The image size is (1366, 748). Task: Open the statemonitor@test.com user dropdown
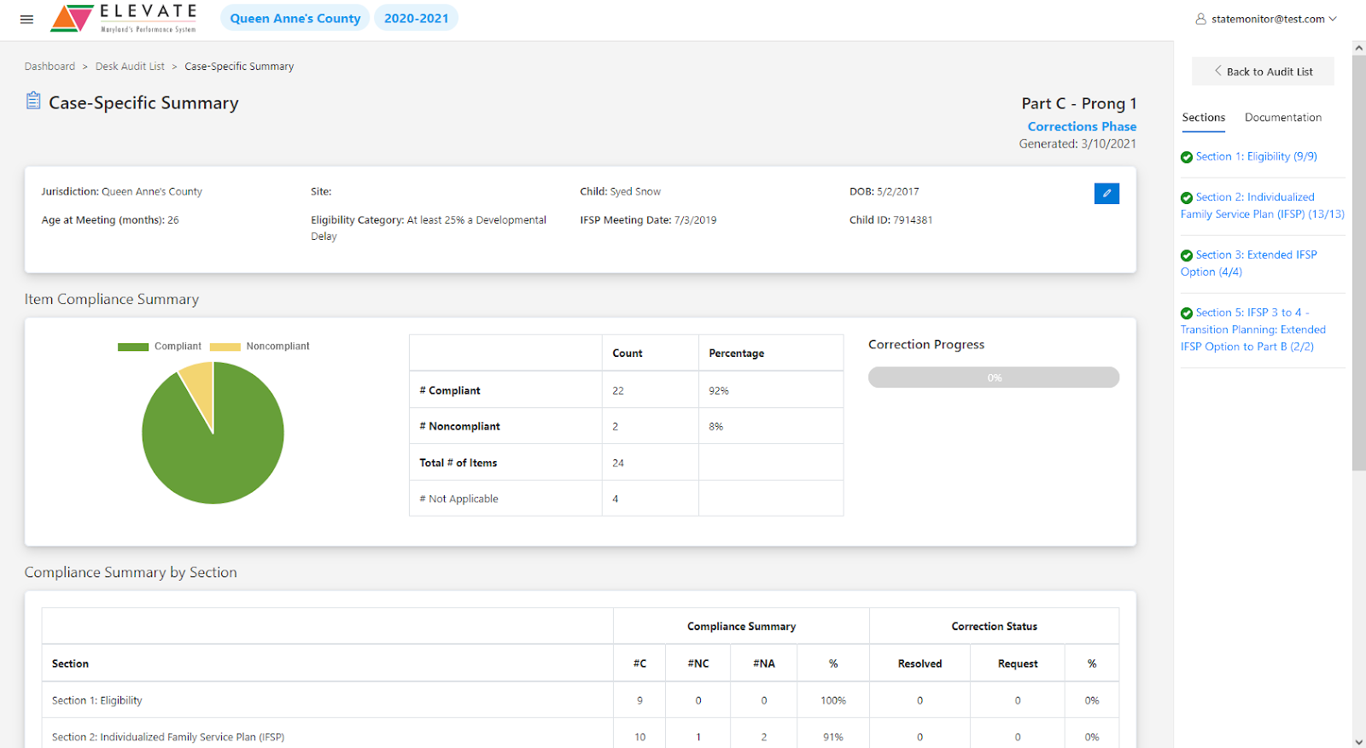click(x=1267, y=19)
